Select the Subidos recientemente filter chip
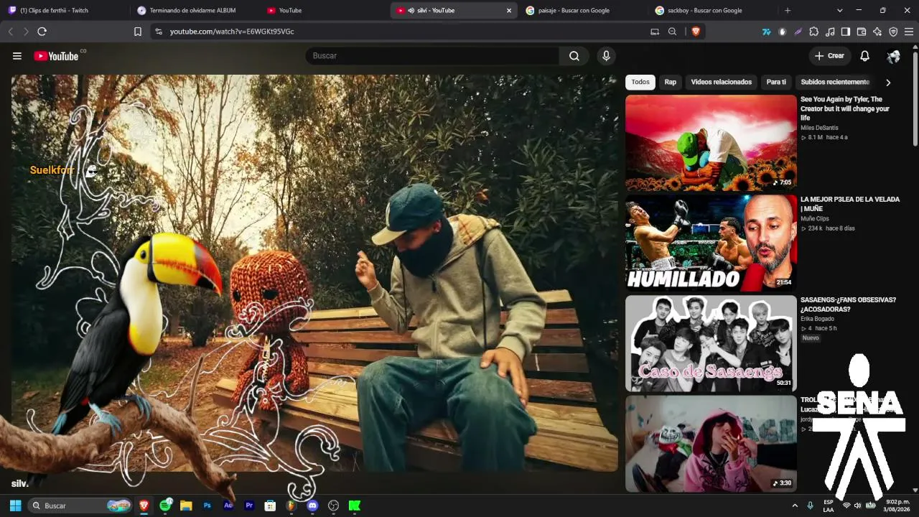 (x=835, y=82)
